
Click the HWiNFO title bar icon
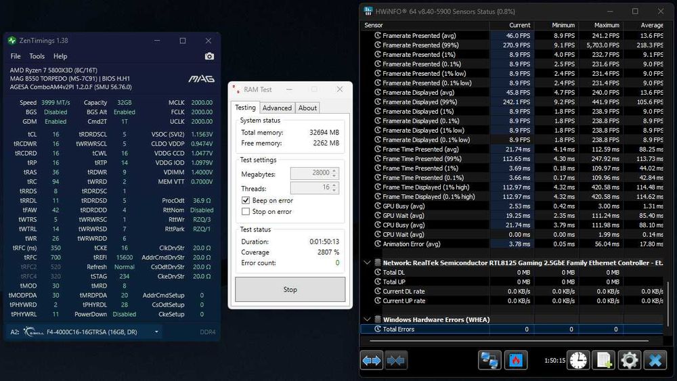368,12
